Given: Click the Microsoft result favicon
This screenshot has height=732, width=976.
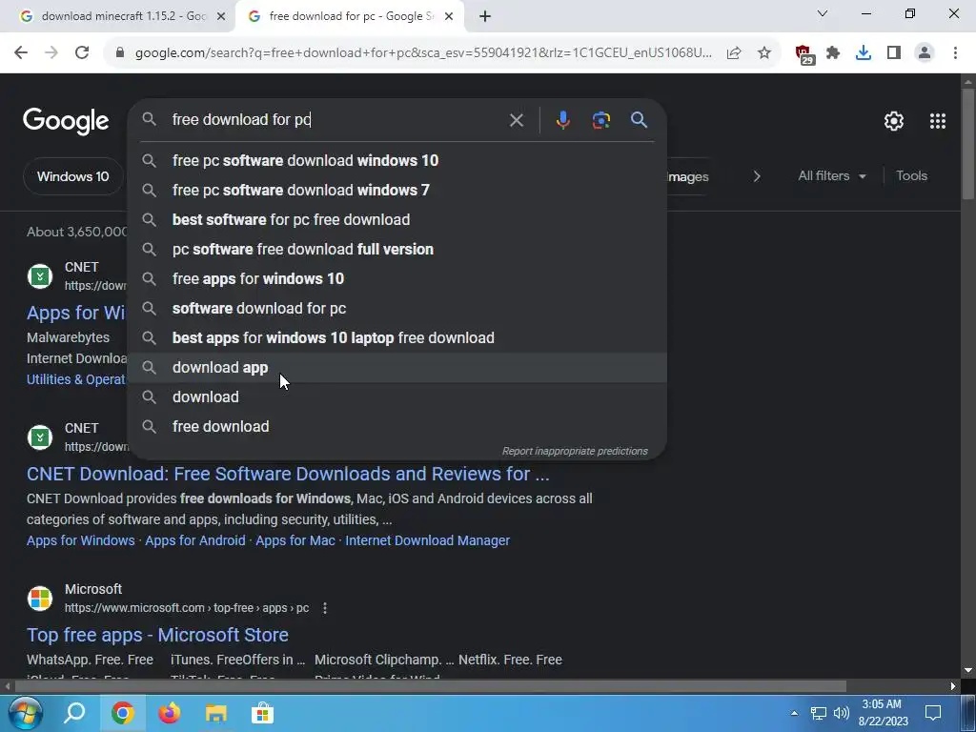Looking at the screenshot, I should pos(40,599).
